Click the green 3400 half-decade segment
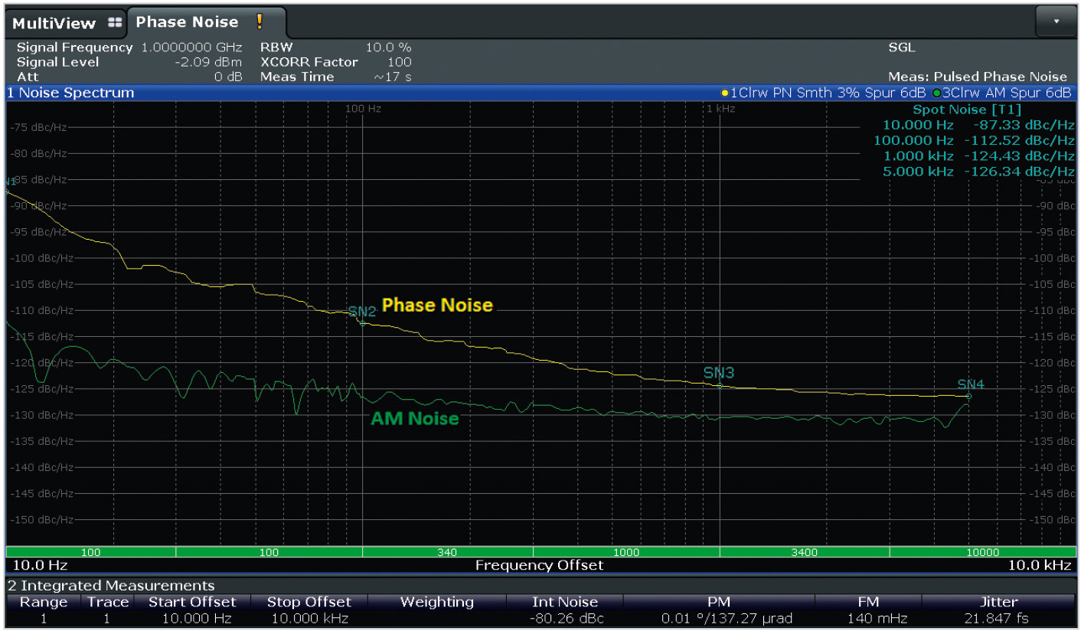The image size is (1081, 631). (805, 551)
